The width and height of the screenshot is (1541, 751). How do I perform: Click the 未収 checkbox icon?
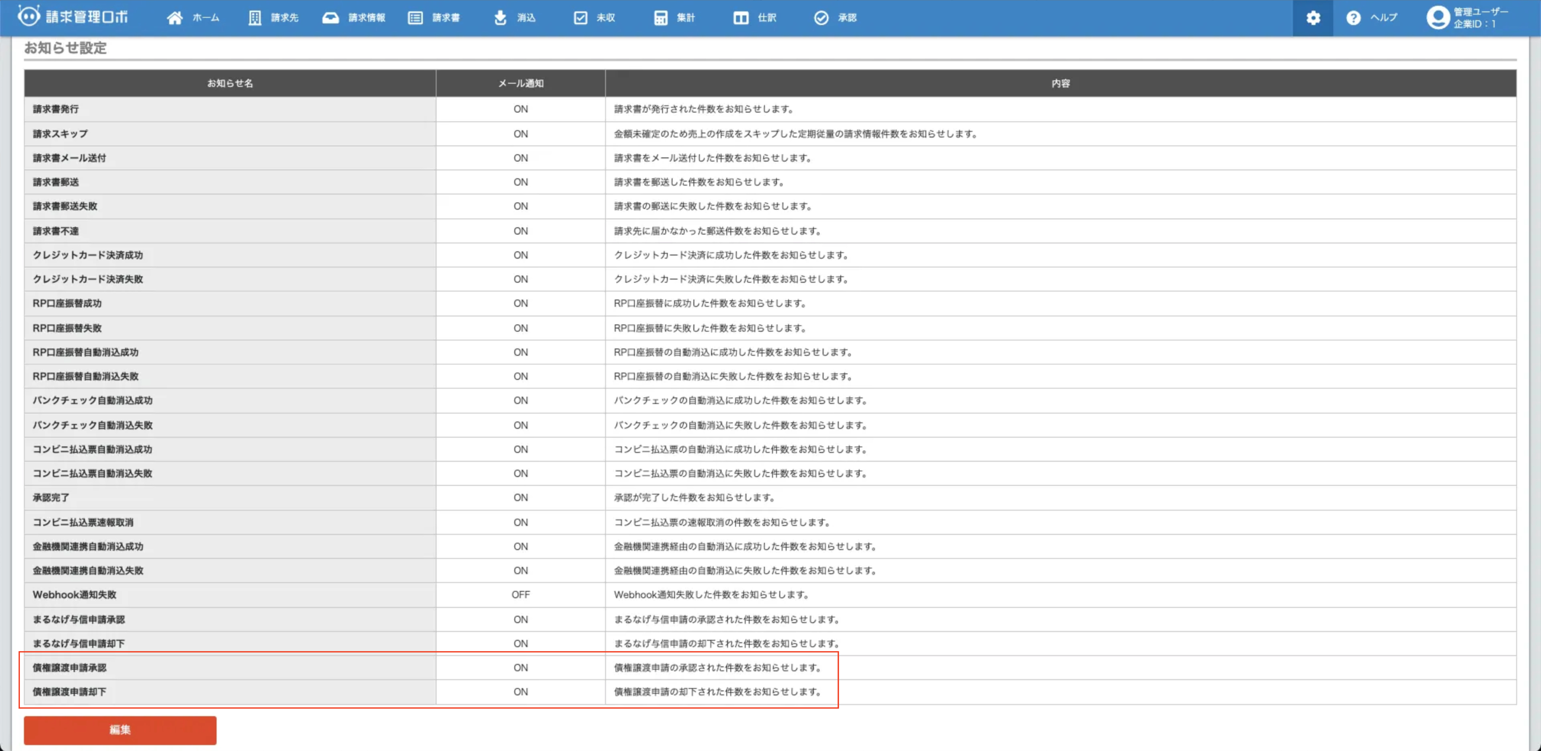click(580, 18)
